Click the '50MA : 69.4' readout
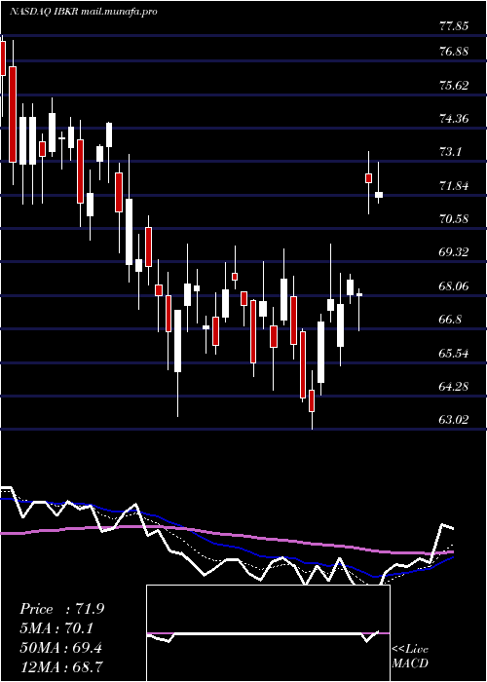 coord(60,647)
